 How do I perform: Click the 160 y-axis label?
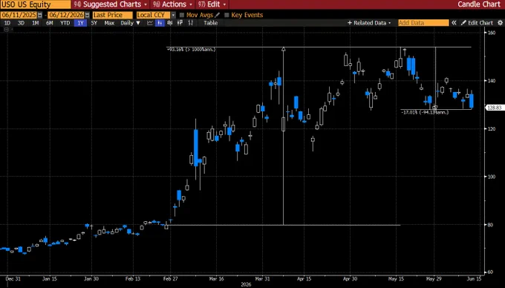(492, 33)
